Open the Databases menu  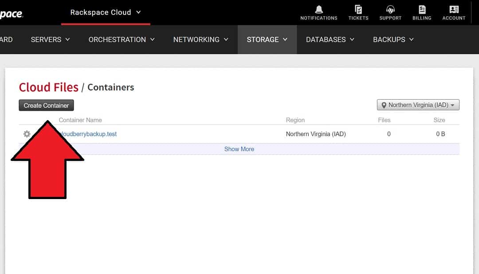pos(330,39)
